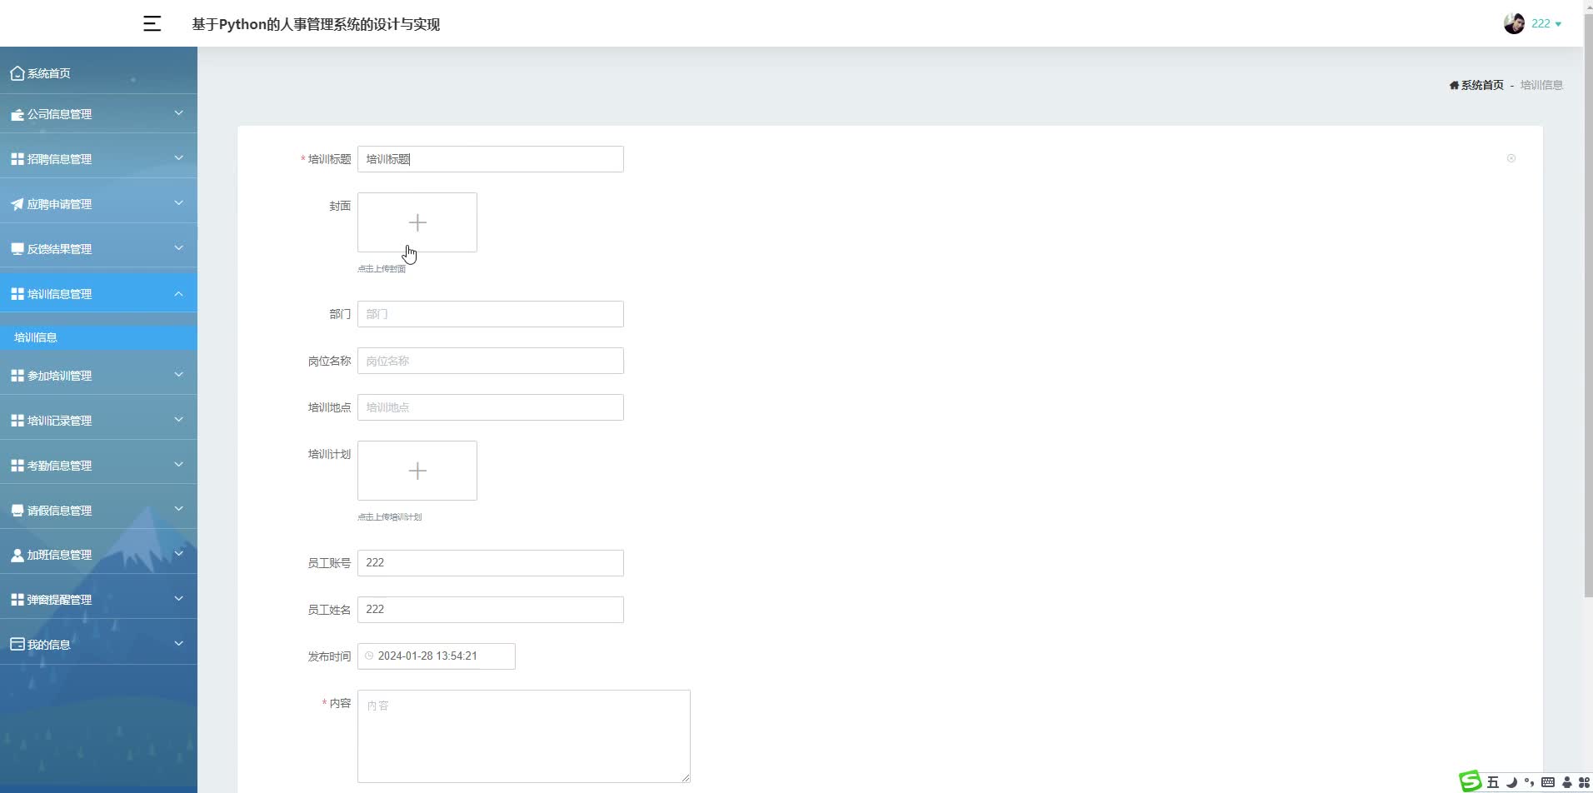
Task: Expand 我的信息 menu chevron
Action: click(x=178, y=644)
